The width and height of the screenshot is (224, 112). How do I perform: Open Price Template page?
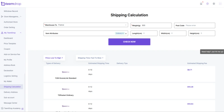pyautogui.click(x=10, y=44)
